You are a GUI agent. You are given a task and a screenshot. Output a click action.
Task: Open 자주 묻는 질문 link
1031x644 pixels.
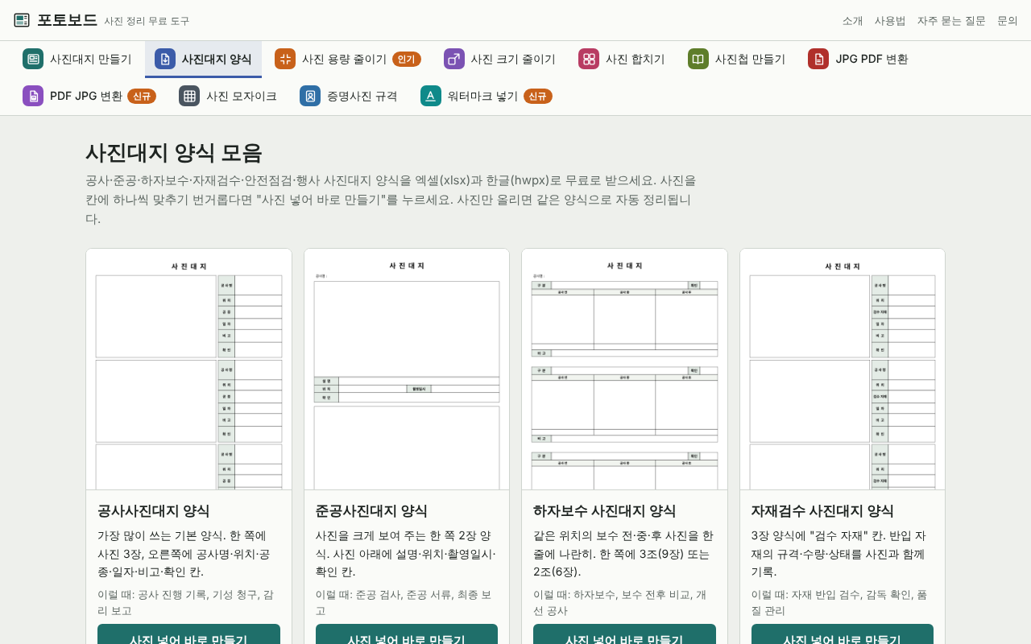(951, 20)
